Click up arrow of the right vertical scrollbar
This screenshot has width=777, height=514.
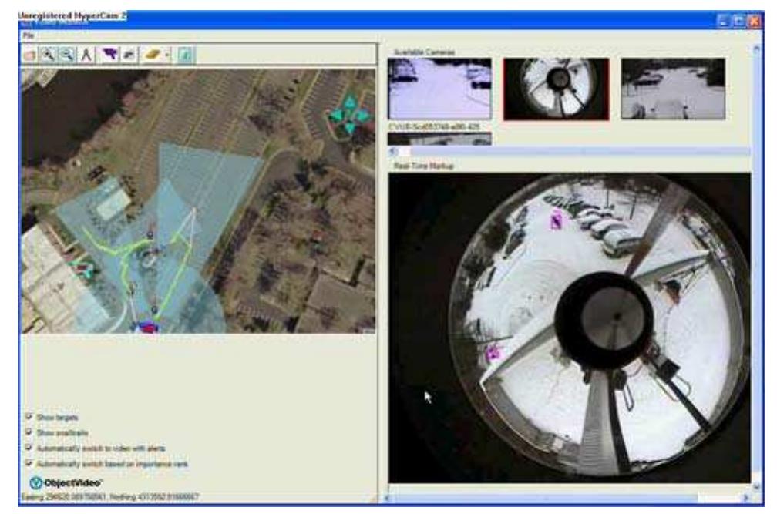coord(756,49)
